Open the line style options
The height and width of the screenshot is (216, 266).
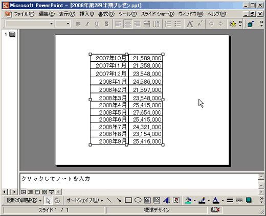coord(230,200)
